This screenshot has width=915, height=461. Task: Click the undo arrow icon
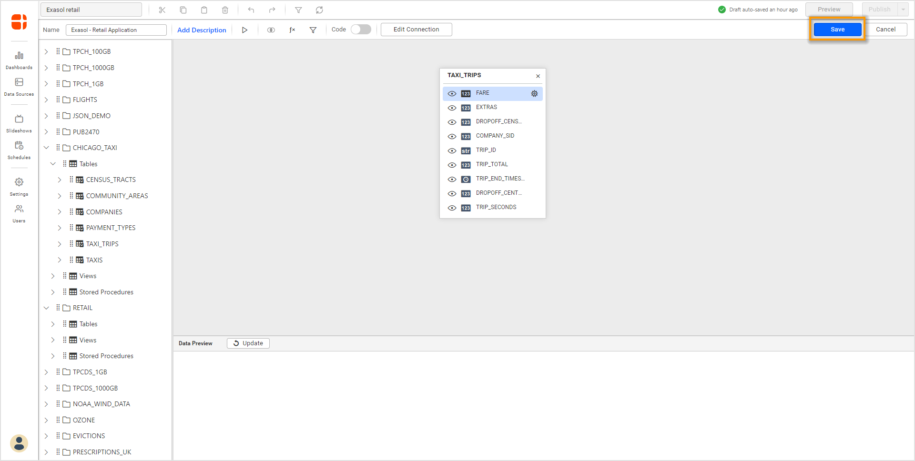(x=251, y=10)
